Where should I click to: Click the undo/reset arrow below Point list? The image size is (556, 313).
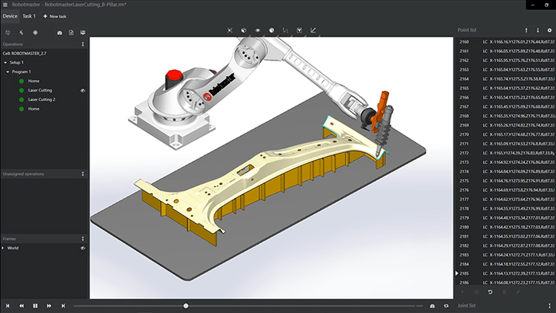490,292
